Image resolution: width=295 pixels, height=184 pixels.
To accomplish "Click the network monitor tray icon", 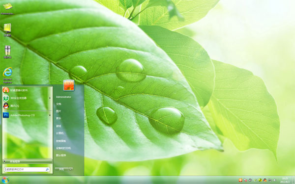I will pyautogui.click(x=270, y=180).
